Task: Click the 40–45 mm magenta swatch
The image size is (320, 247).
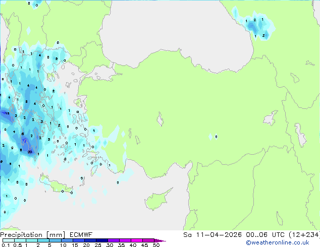Action: click(137, 240)
